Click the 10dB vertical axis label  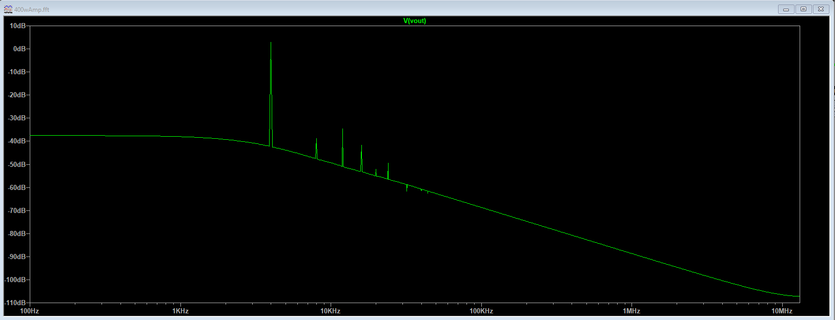click(x=18, y=26)
